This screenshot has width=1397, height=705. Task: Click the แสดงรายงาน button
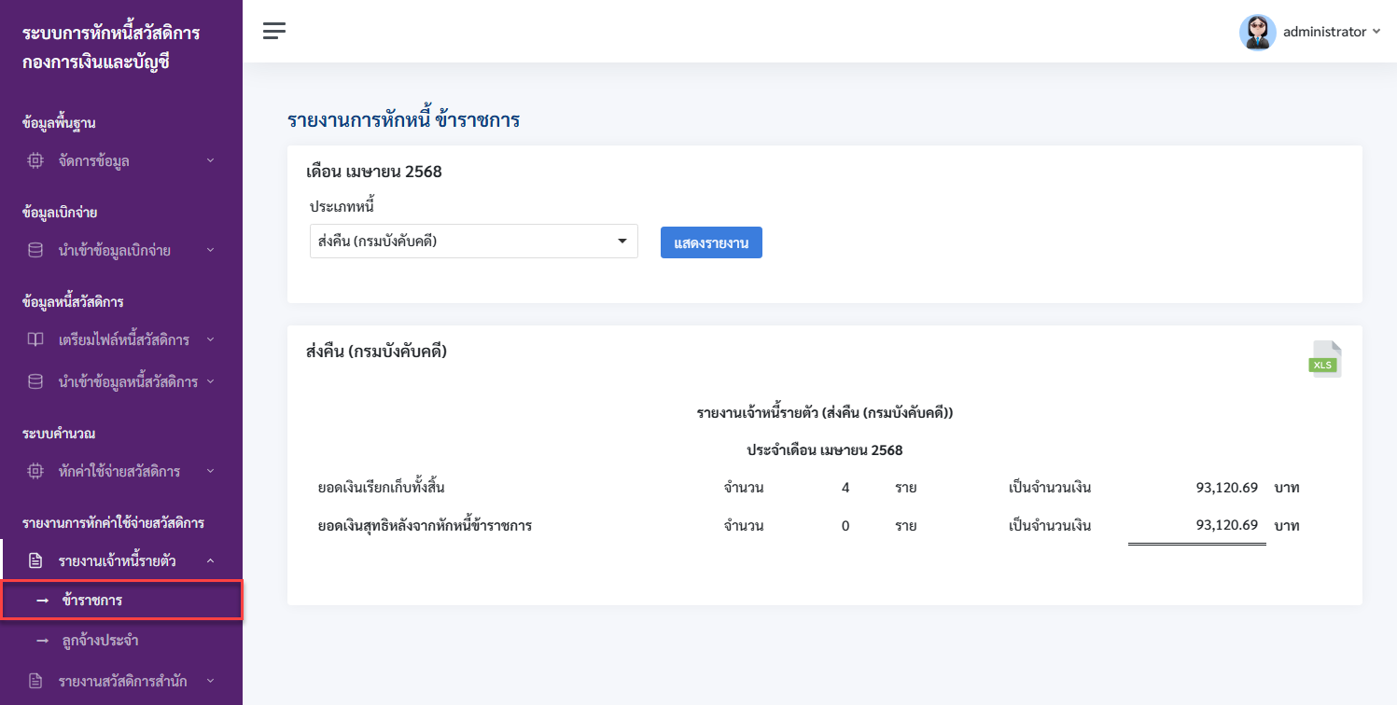click(711, 242)
